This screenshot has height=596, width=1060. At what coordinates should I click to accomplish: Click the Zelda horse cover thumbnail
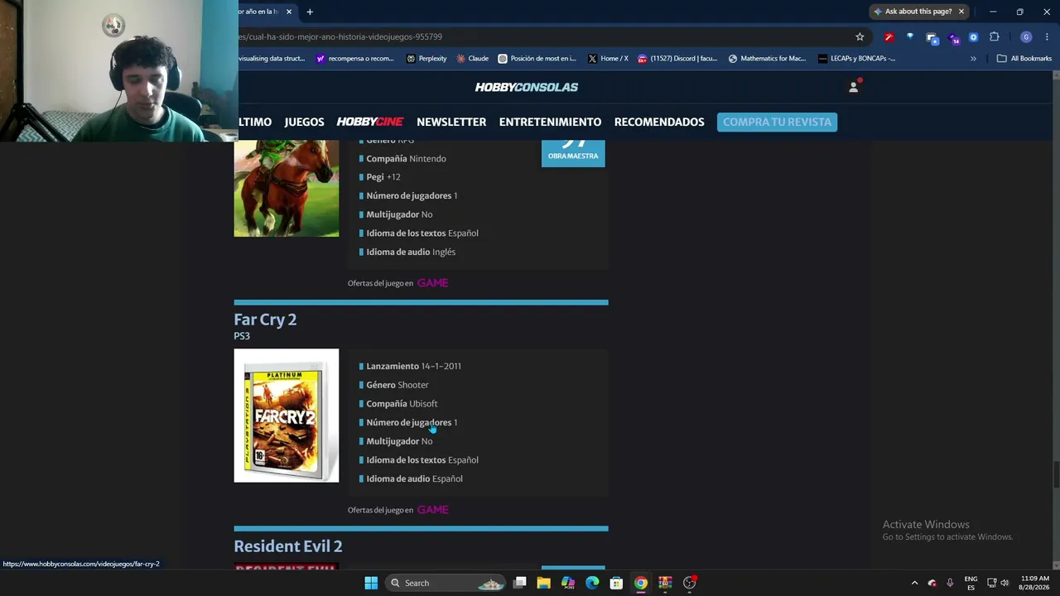(287, 189)
